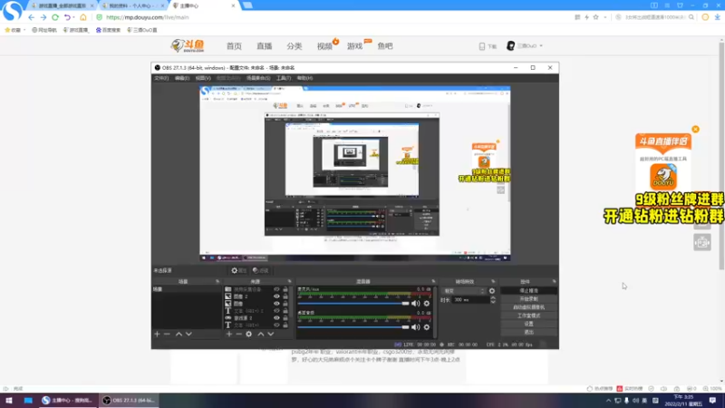725x408 pixels.
Task: Pop out the Audio Mixer dock panel
Action: 433,281
